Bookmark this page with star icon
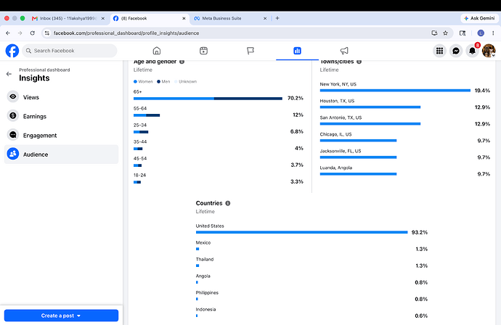This screenshot has height=325, width=501. [445, 33]
